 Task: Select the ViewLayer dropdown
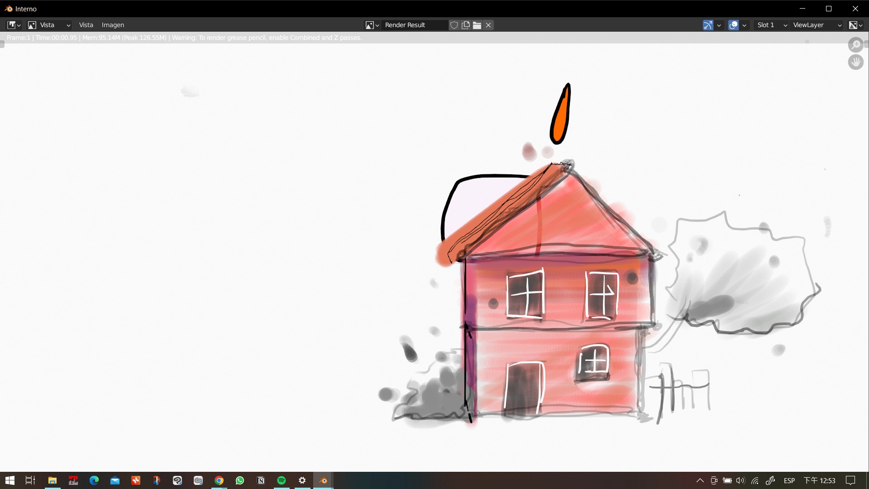[x=817, y=25]
